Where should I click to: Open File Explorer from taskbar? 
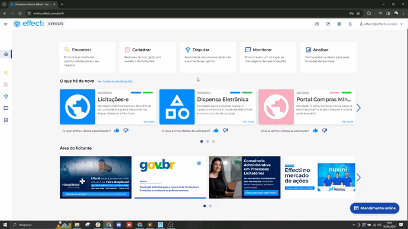[77, 225]
